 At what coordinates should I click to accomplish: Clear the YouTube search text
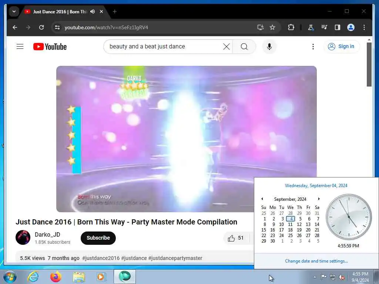[x=227, y=46]
